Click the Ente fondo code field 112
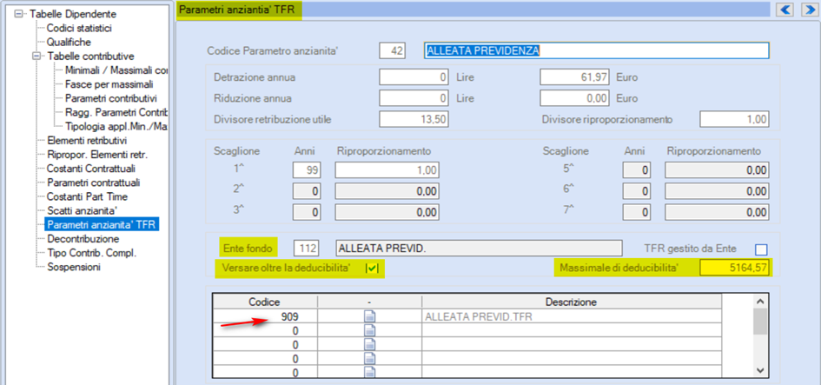Screen dimensions: 821x385 308,248
